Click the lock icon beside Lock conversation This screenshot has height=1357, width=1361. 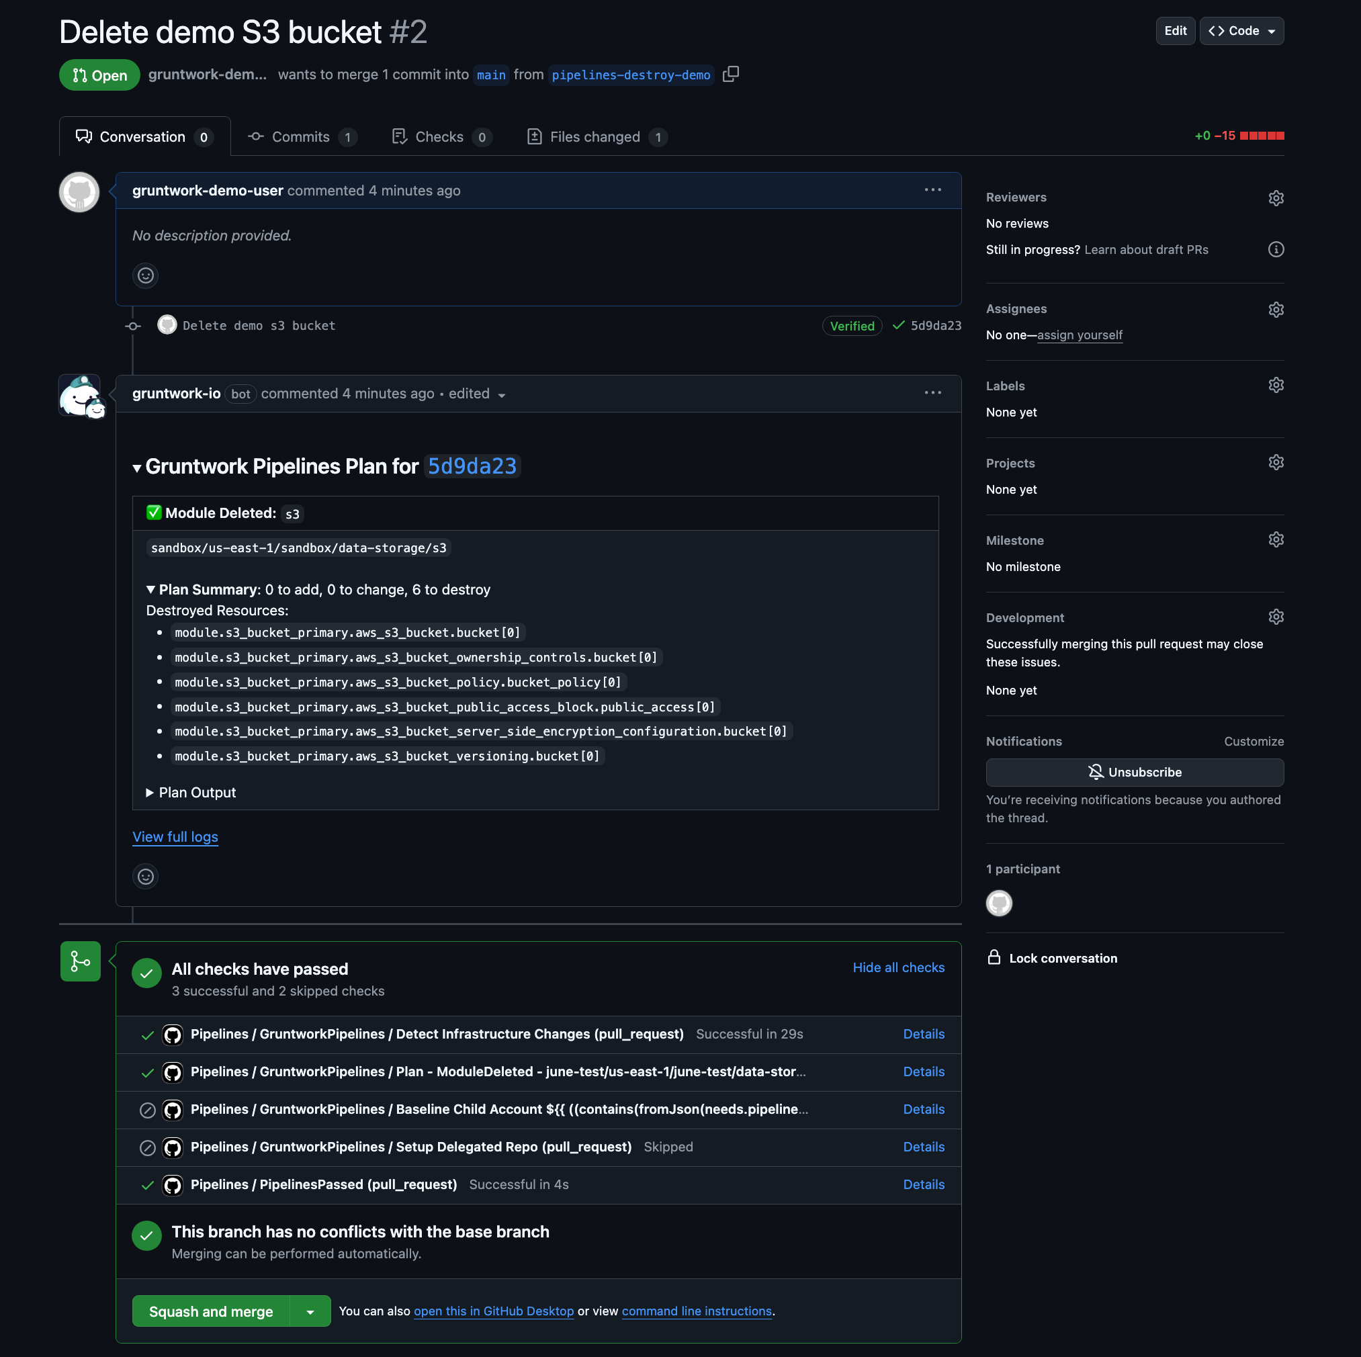(x=994, y=957)
